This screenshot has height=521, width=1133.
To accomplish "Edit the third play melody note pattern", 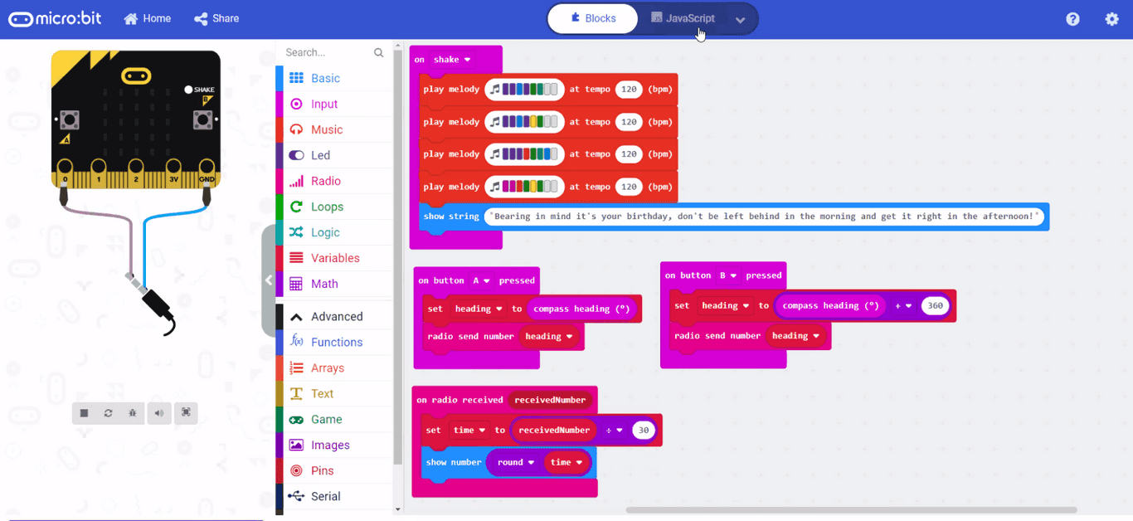I will click(524, 153).
